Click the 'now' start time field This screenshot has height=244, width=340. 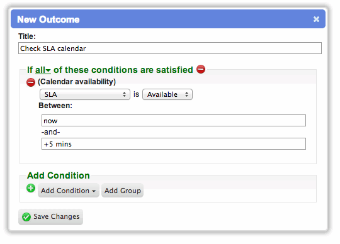tap(174, 121)
